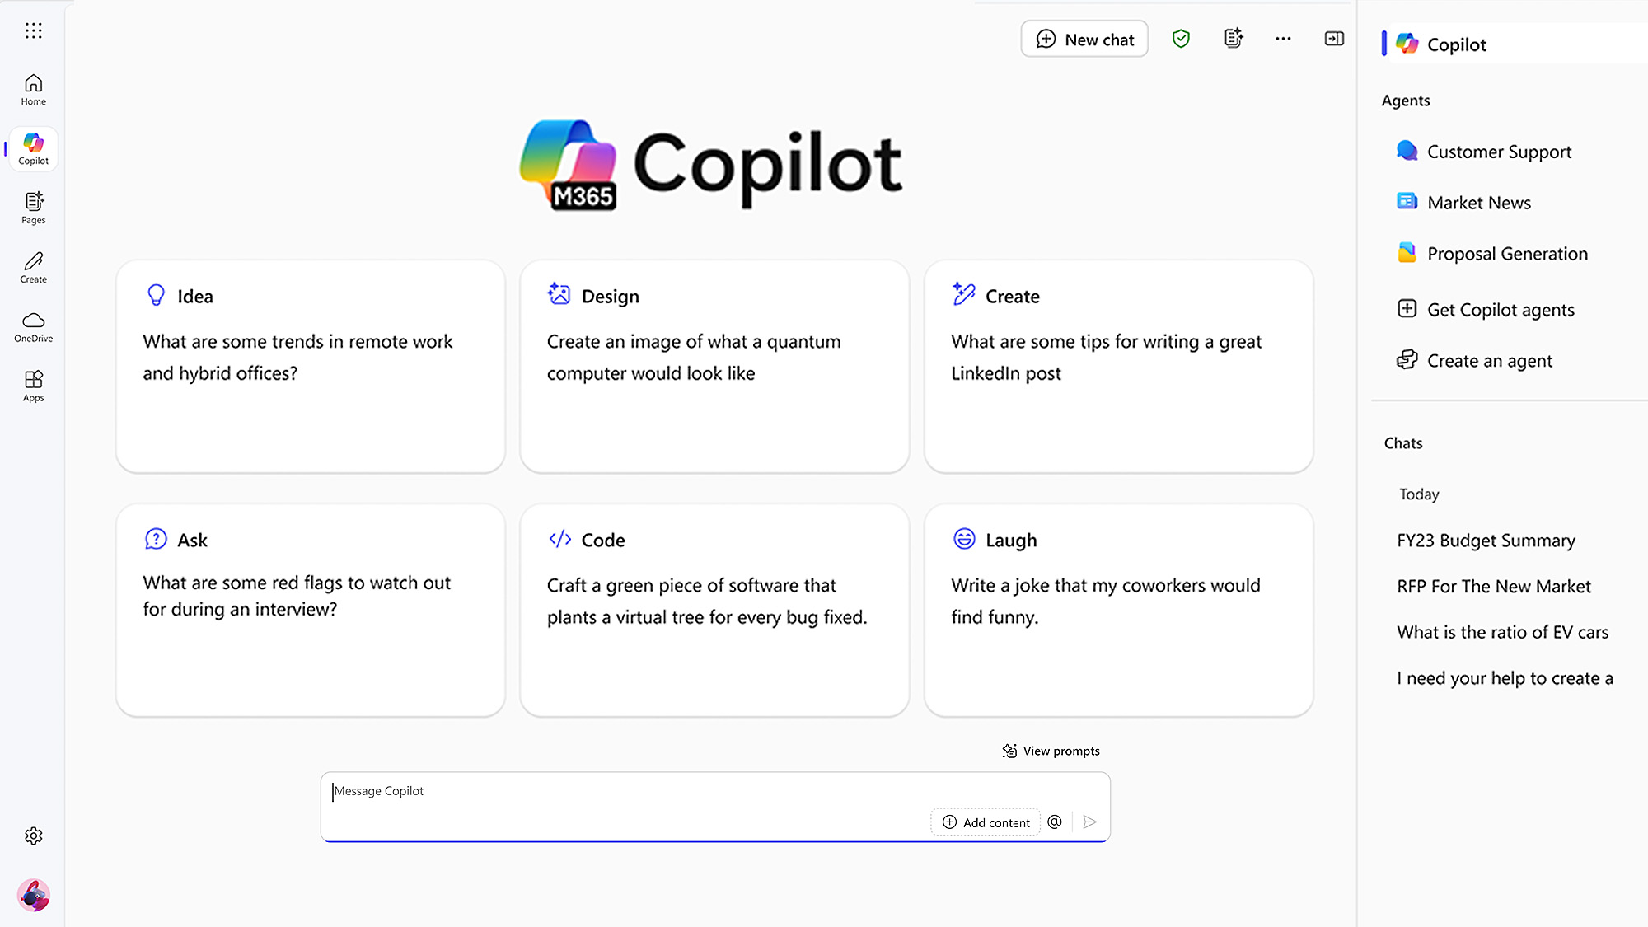Click the green shield protection icon
1648x927 pixels.
[1181, 39]
